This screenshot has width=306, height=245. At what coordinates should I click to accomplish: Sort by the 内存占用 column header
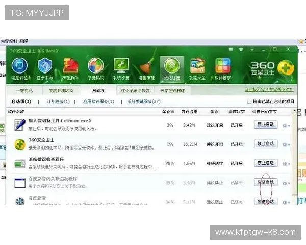189,112
